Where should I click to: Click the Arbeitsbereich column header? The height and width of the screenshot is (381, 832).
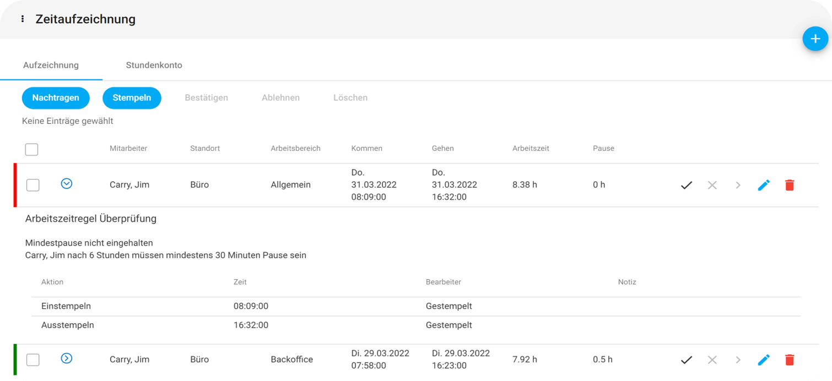pos(295,149)
